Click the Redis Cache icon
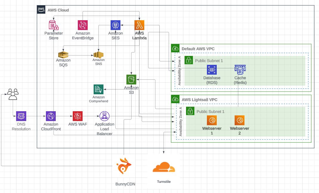This screenshot has height=193, width=319. (240, 70)
